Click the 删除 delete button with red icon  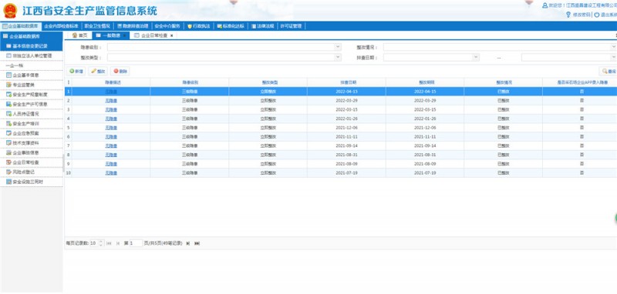[120, 72]
